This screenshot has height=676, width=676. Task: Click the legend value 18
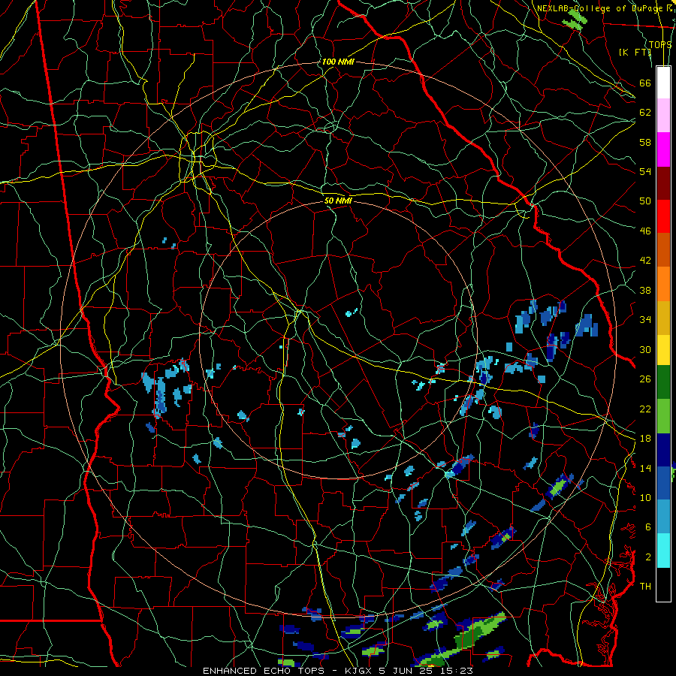point(645,439)
